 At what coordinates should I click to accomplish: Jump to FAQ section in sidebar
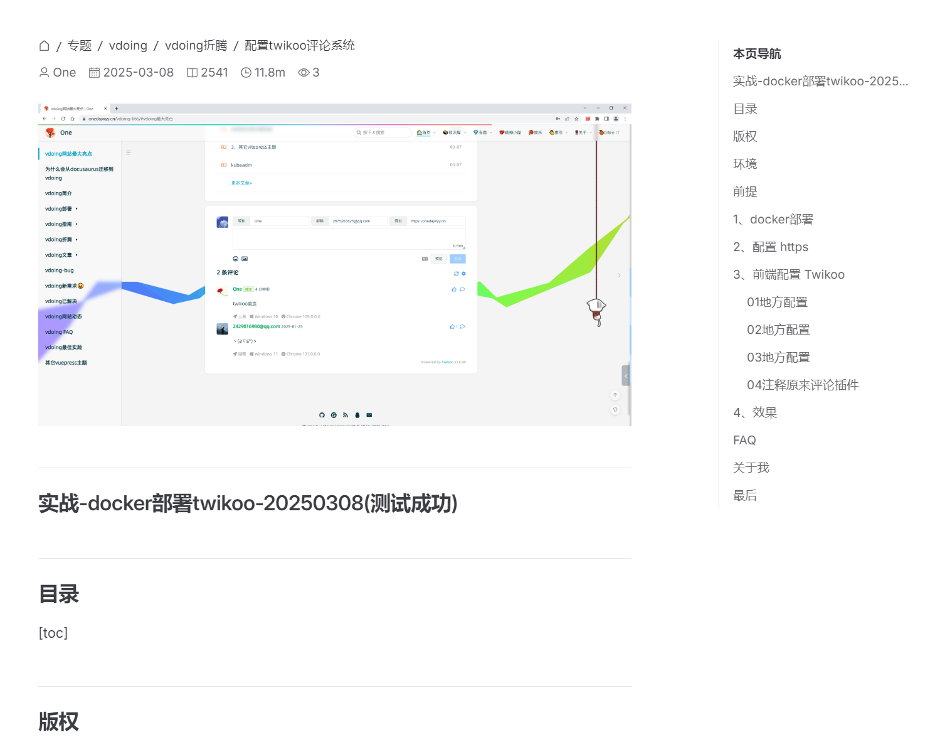[744, 440]
